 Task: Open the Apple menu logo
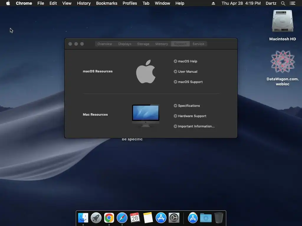(8, 3)
